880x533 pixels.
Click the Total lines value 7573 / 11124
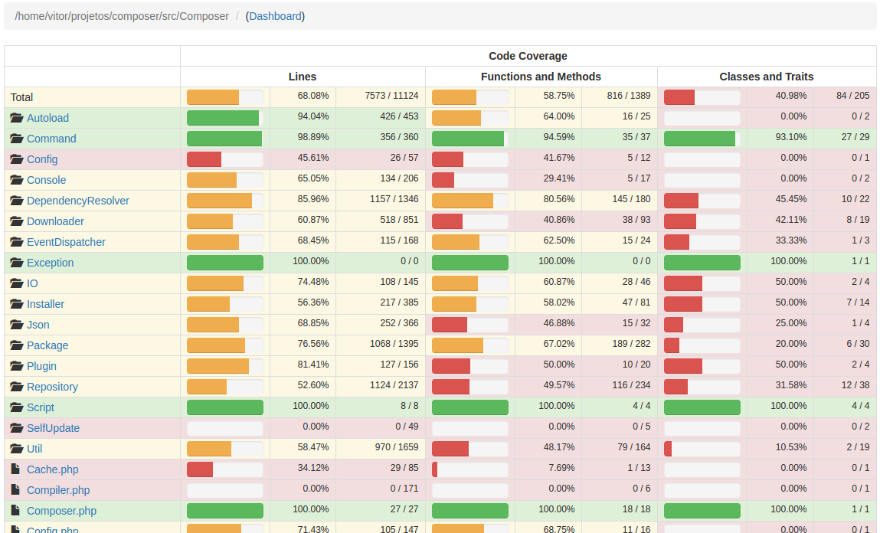[391, 96]
